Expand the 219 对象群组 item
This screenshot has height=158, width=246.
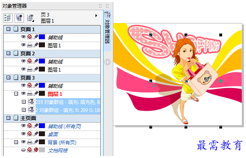point(24,102)
